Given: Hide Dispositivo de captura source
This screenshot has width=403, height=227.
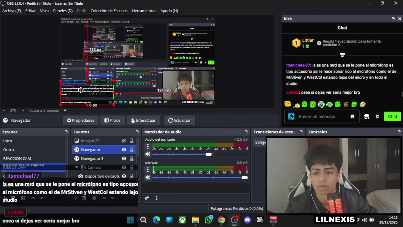Looking at the screenshot, I should 124,176.
